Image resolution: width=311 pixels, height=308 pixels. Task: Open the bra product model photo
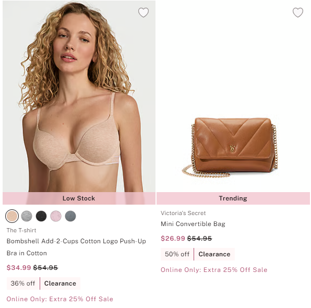(x=79, y=96)
